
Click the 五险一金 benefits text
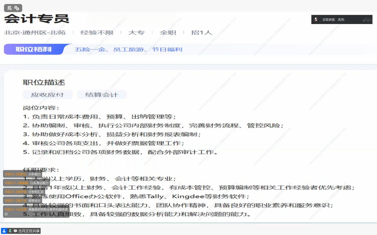coord(90,49)
